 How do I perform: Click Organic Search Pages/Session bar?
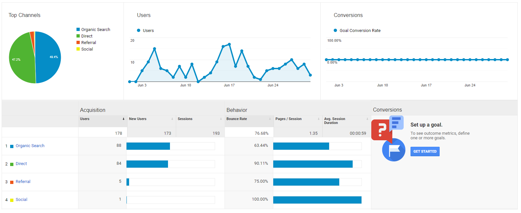(301, 146)
